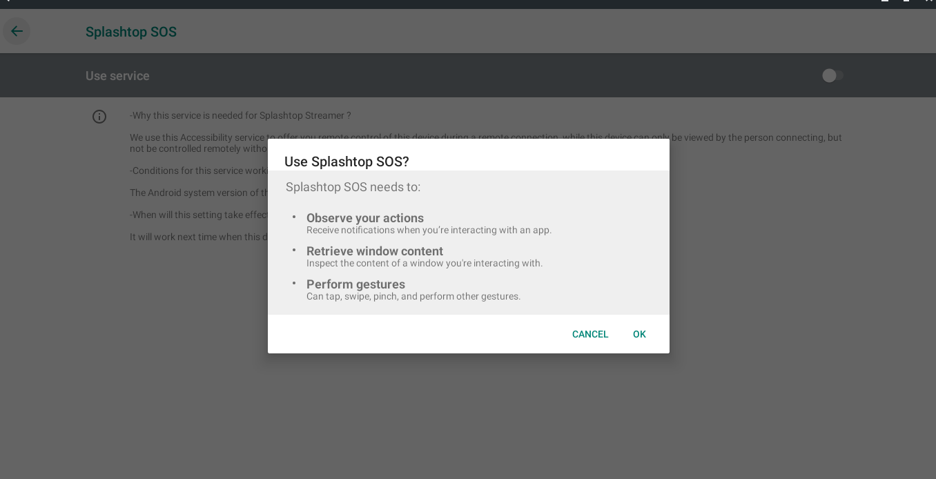This screenshot has width=936, height=479.
Task: Select the Observe your actions permission
Action: pos(365,218)
